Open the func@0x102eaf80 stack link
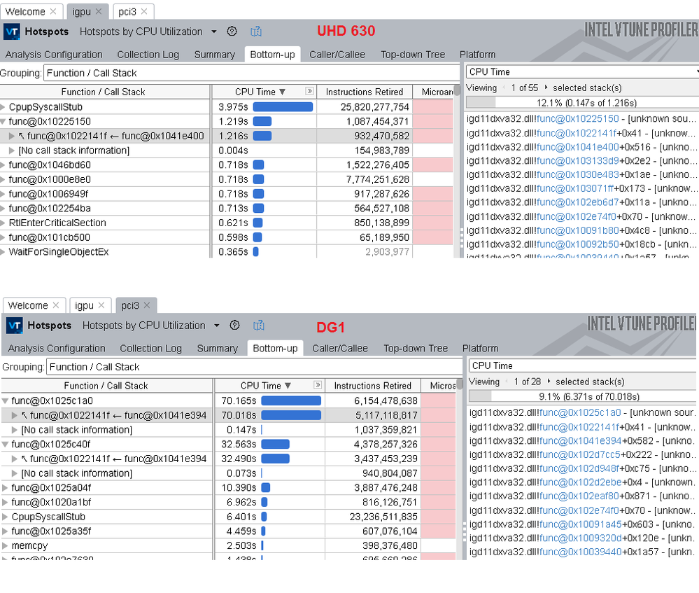The image size is (699, 593). 581,496
